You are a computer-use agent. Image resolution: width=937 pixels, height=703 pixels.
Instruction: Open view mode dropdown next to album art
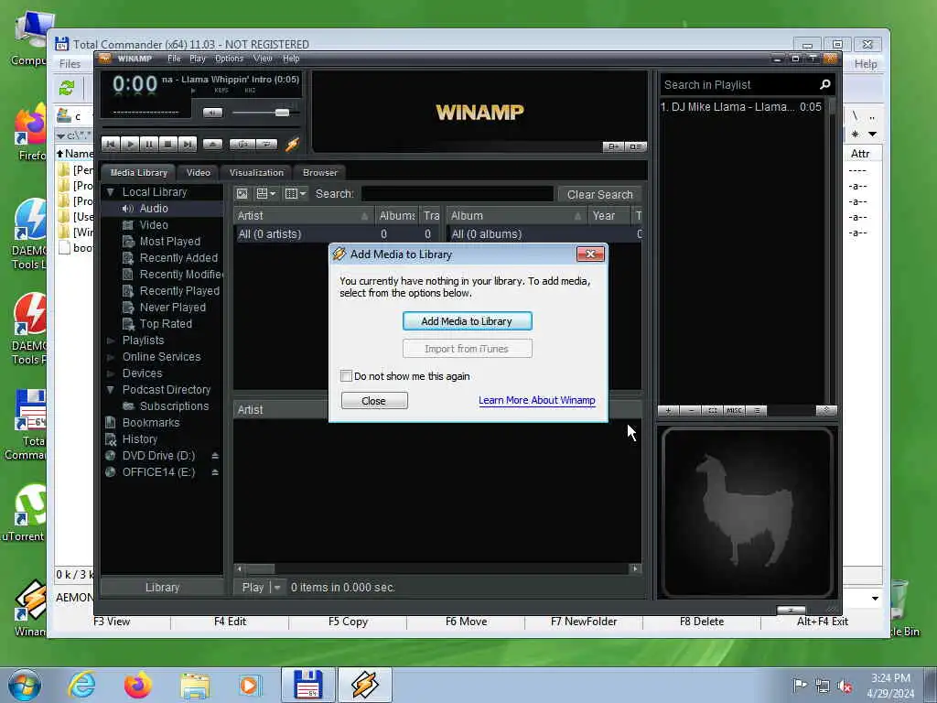click(266, 194)
